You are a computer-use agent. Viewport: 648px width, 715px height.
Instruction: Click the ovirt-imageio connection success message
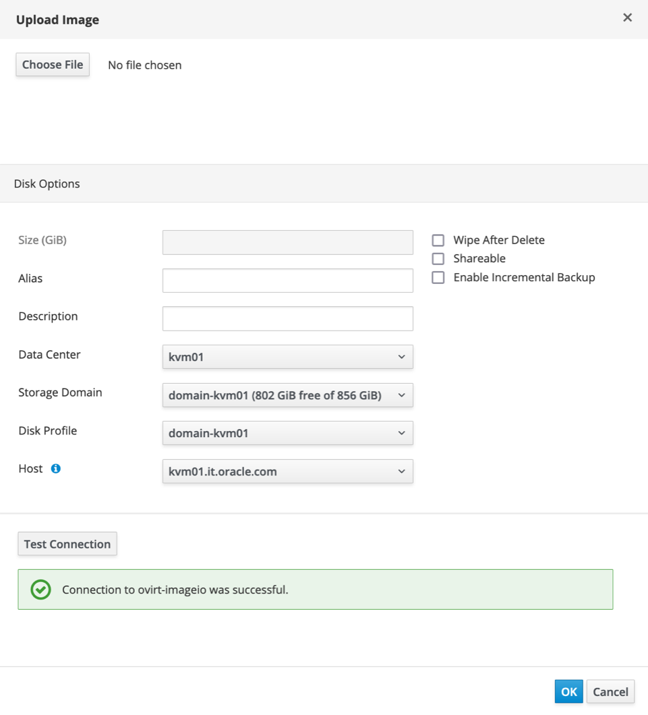click(x=175, y=590)
